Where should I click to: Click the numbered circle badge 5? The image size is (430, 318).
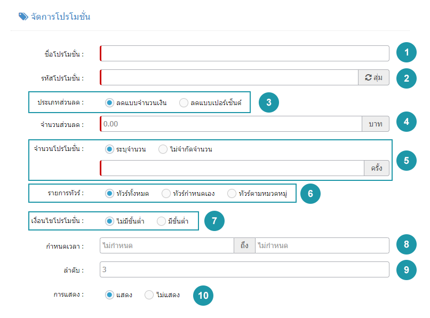point(407,161)
